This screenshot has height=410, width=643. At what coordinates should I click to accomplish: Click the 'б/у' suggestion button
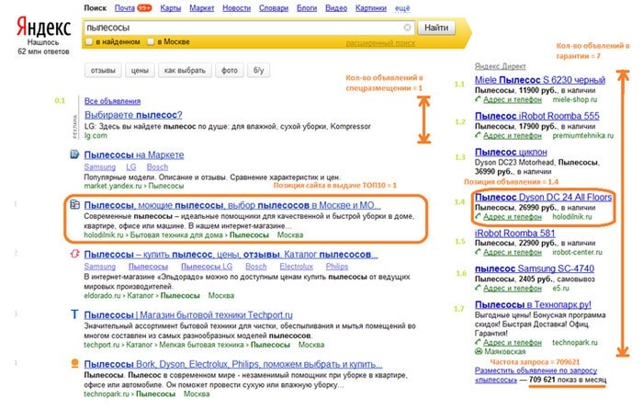[258, 70]
